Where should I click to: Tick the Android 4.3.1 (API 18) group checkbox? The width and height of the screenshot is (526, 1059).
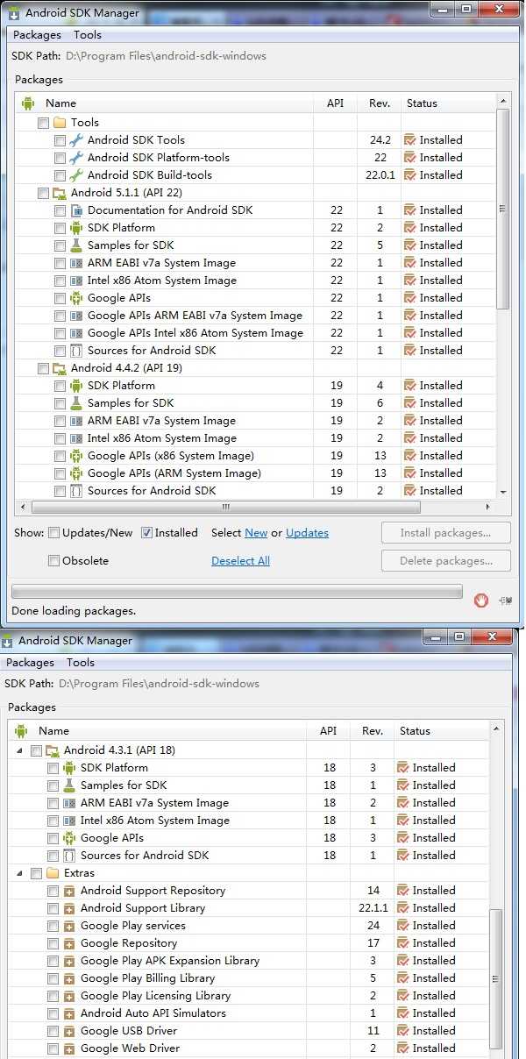36,750
